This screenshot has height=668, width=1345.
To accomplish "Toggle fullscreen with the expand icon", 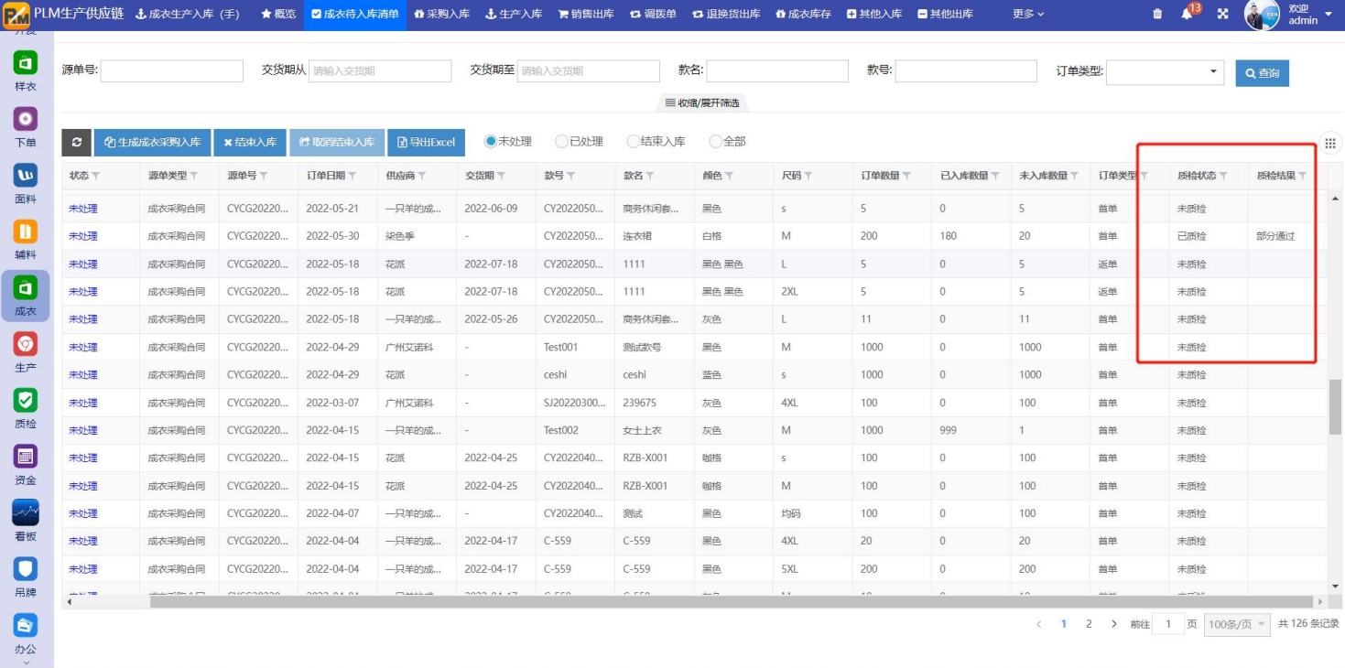I will point(1223,15).
